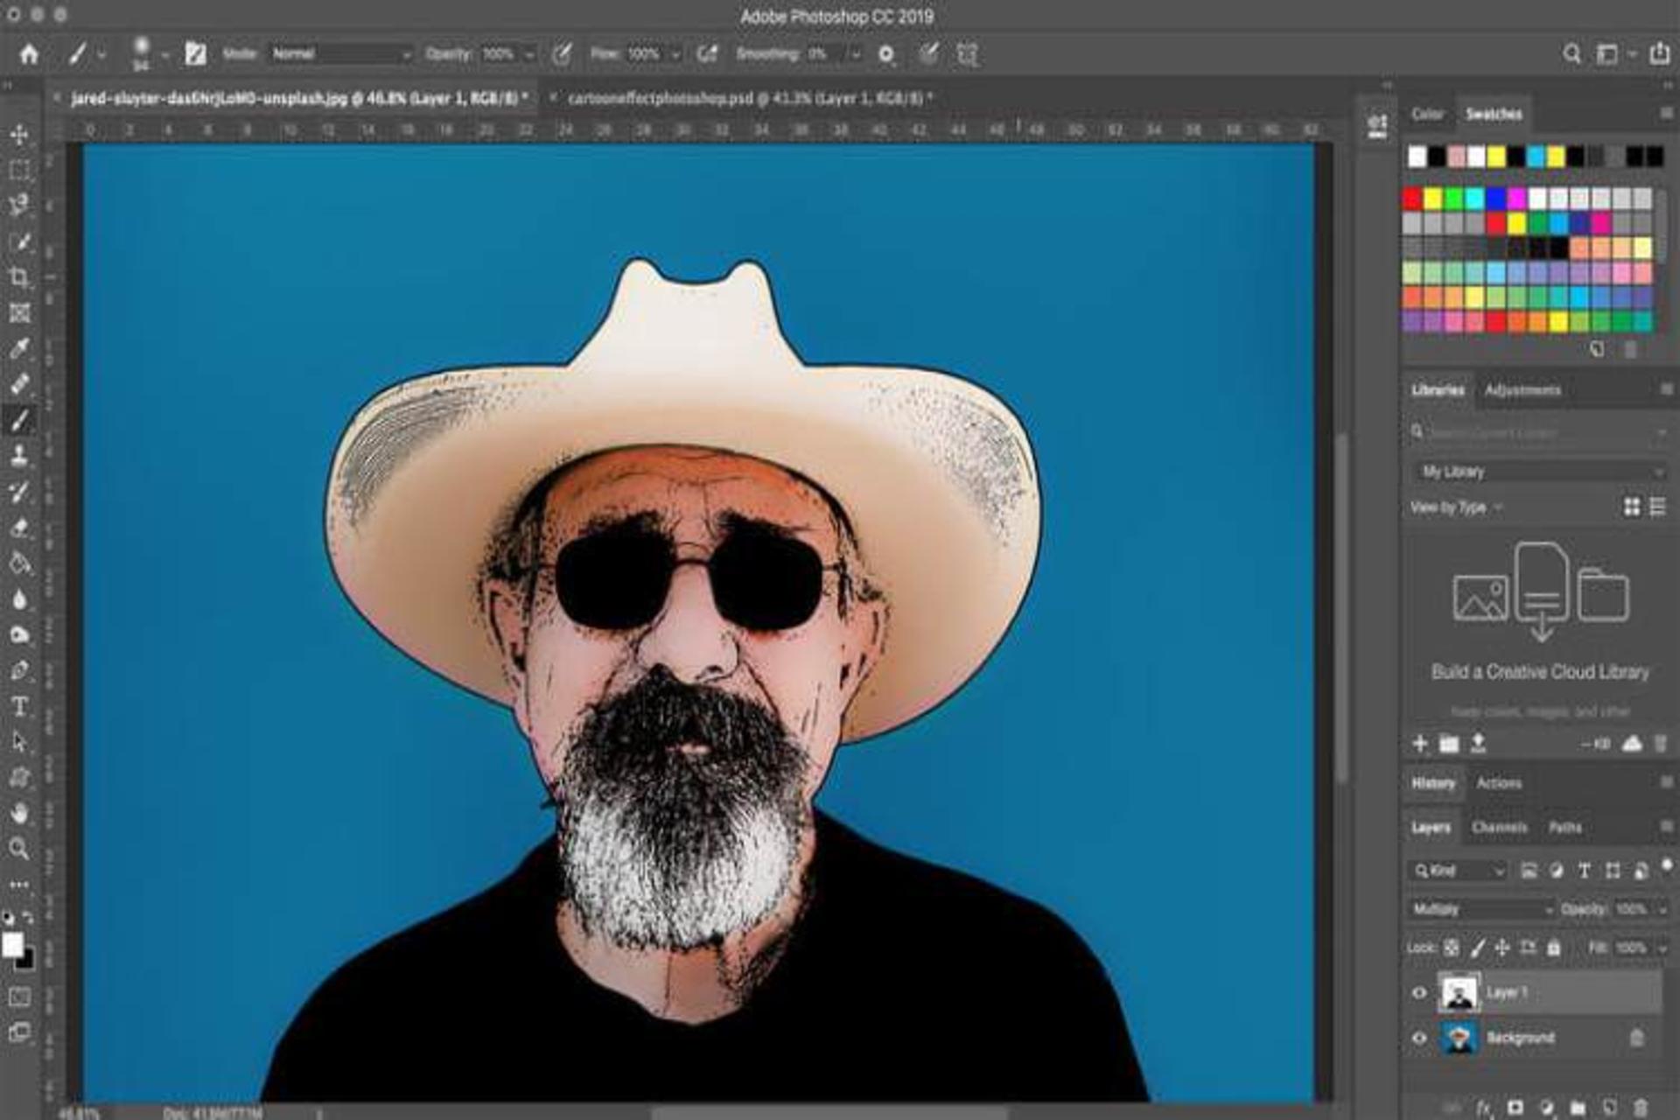The image size is (1680, 1120).
Task: Switch to cartooneffectphotoshop.psd document tab
Action: point(749,98)
